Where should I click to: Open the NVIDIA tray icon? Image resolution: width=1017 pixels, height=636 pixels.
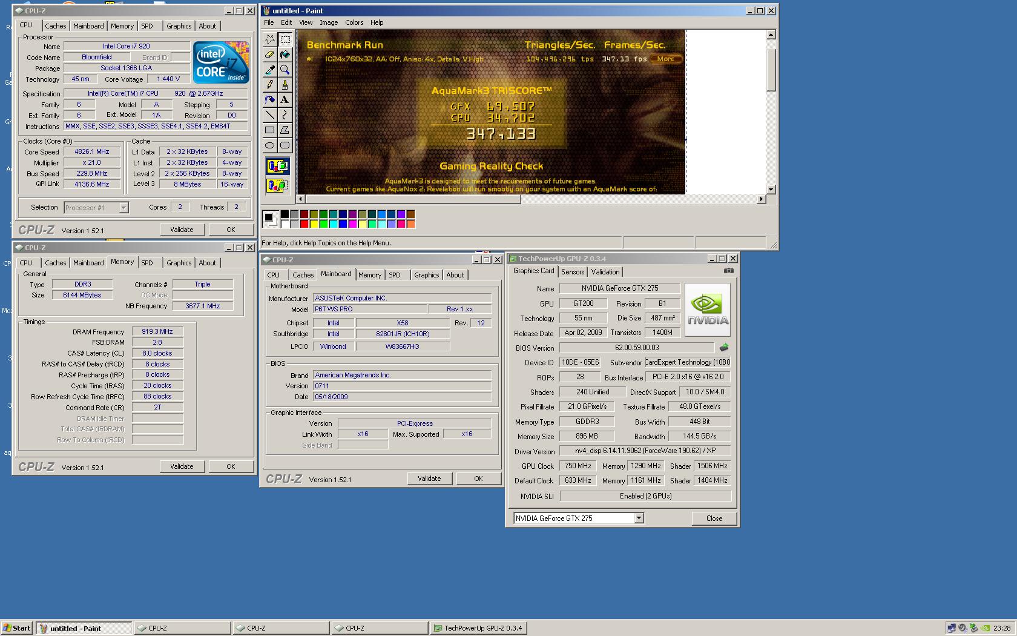click(986, 628)
